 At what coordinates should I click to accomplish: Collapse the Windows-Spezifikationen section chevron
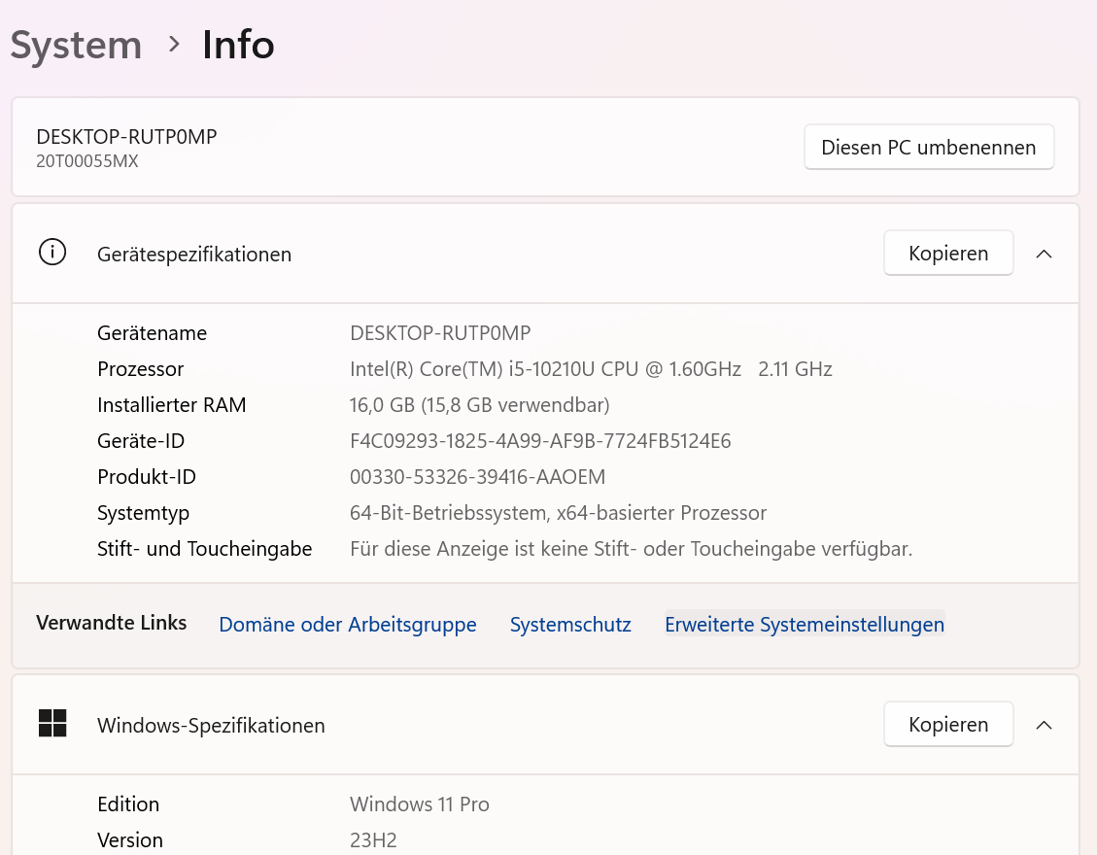click(1044, 725)
